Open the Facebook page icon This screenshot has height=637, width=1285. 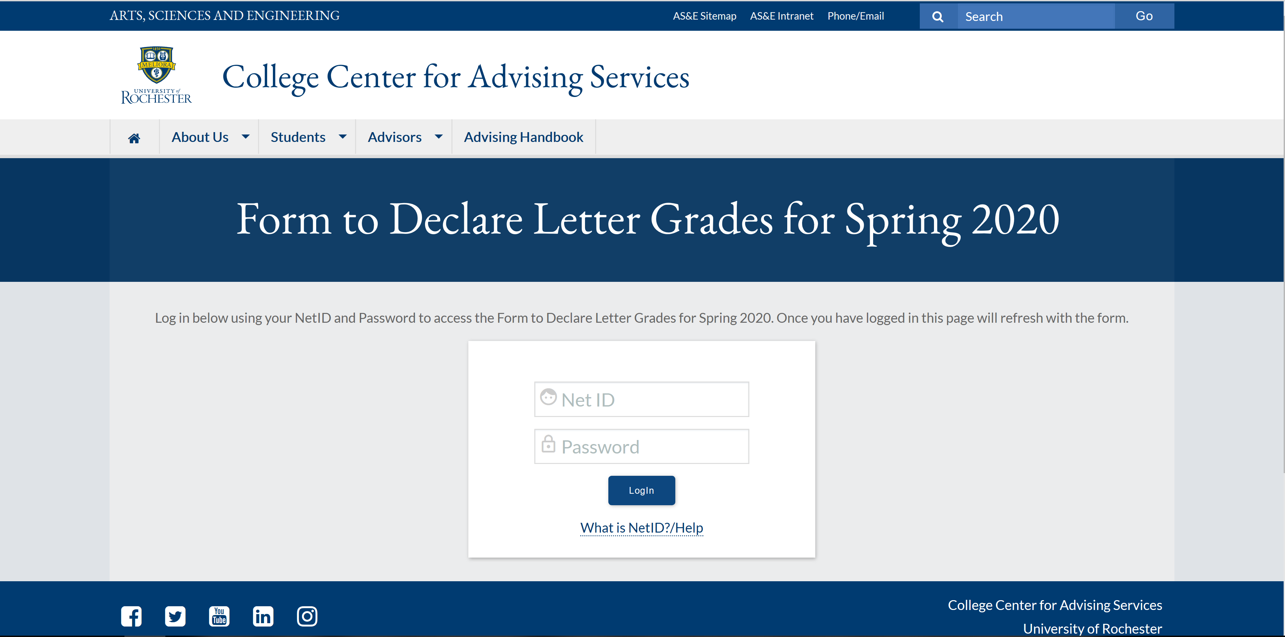[x=131, y=616]
